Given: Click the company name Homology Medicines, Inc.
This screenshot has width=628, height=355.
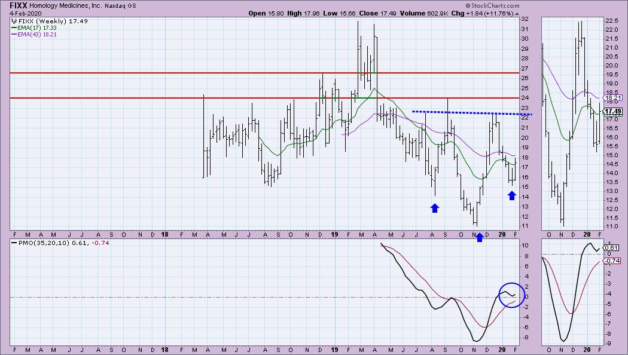Looking at the screenshot, I should click(65, 5).
